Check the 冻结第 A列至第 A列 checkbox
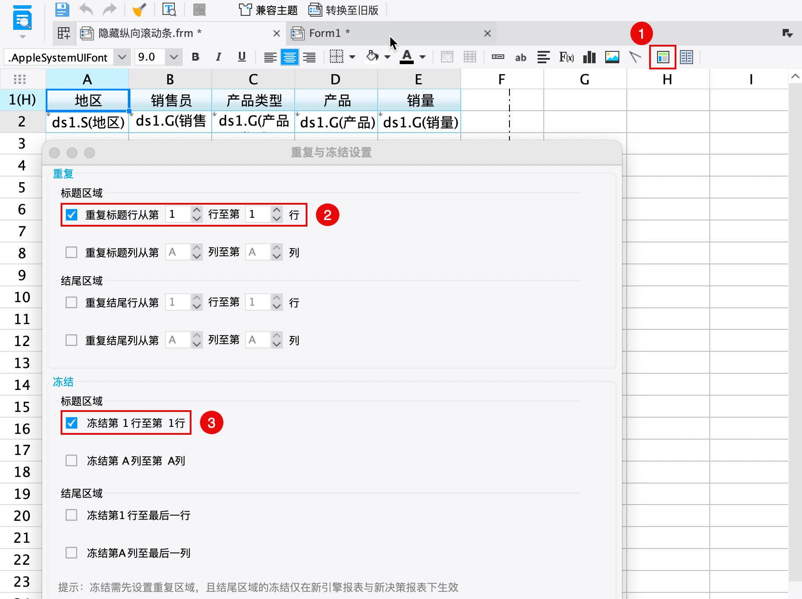This screenshot has width=802, height=599. [72, 461]
